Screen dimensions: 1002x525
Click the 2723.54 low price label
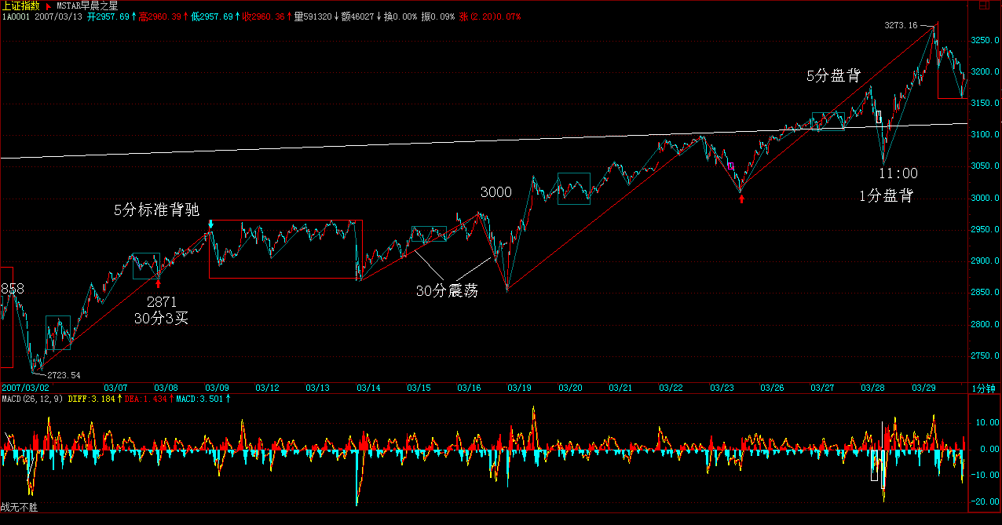click(x=64, y=375)
